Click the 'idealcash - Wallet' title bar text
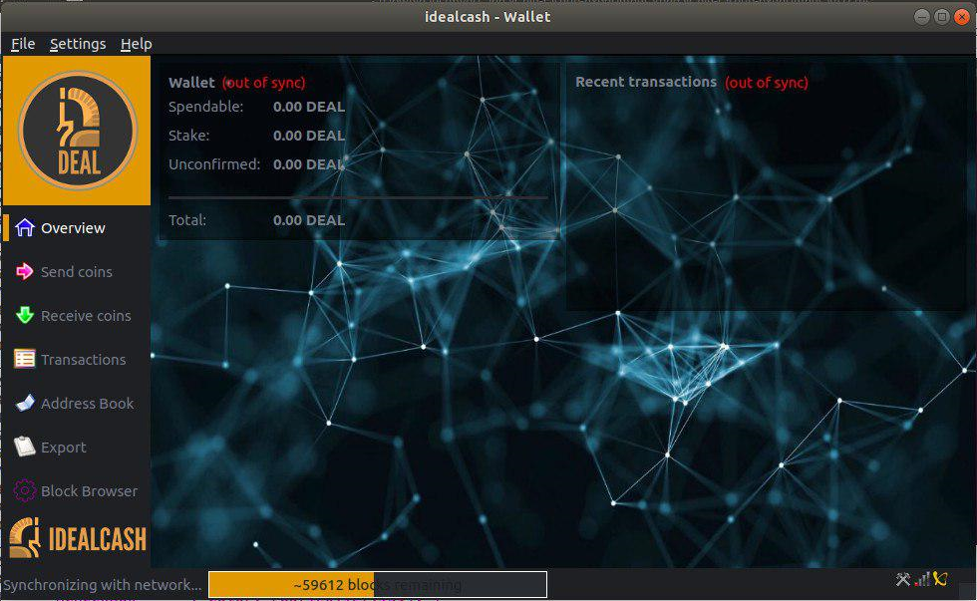977x601 pixels. [x=488, y=17]
